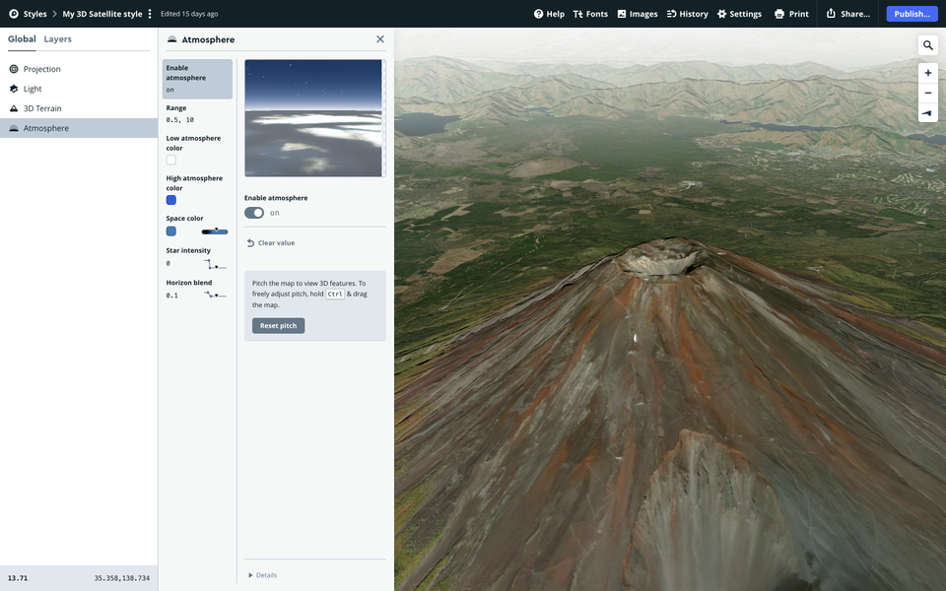Open History from the top toolbar
Image resolution: width=946 pixels, height=591 pixels.
687,14
